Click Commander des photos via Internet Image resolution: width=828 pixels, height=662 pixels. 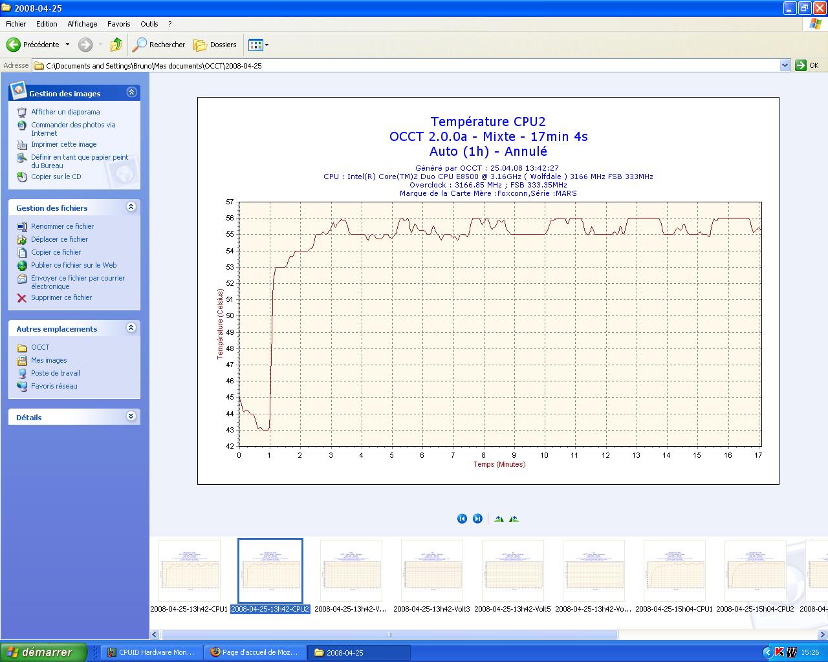coord(73,129)
